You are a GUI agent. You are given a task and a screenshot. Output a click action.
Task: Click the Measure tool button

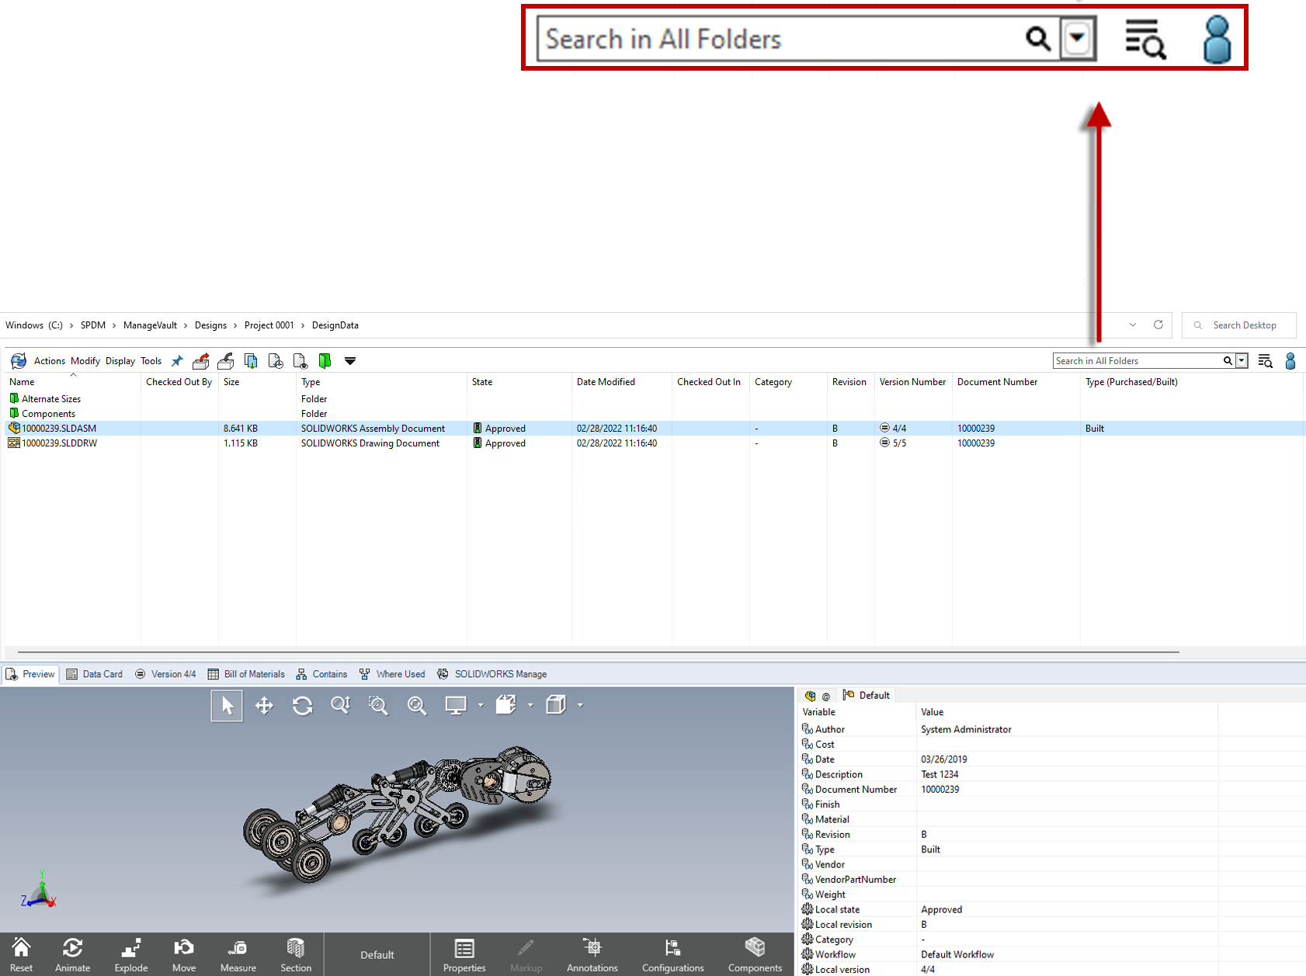(x=238, y=954)
